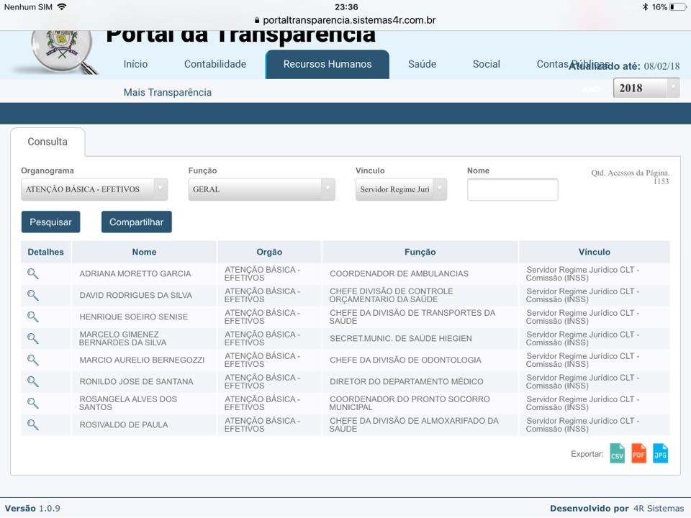Open the Contabilidade tab
The image size is (691, 518).
coord(215,64)
